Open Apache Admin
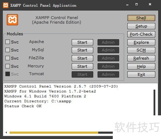The height and width of the screenshot is (139, 161). pyautogui.click(x=108, y=42)
